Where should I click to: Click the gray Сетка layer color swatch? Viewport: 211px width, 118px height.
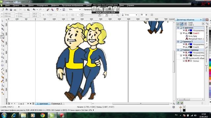point(191,61)
